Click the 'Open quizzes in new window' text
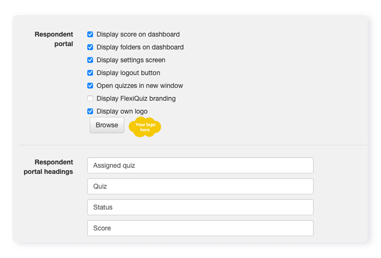Screen dimensions: 381x258 click(x=140, y=85)
